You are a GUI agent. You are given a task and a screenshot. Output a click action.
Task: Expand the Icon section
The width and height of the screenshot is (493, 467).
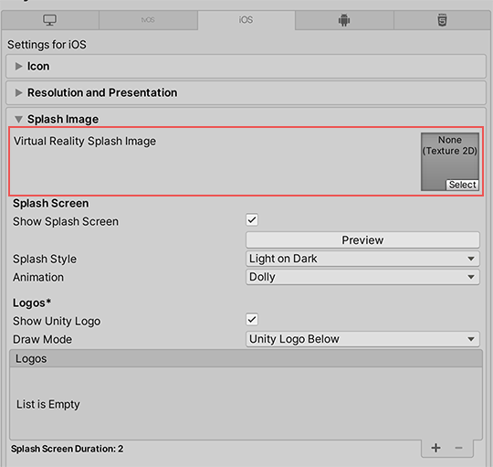[x=246, y=67]
